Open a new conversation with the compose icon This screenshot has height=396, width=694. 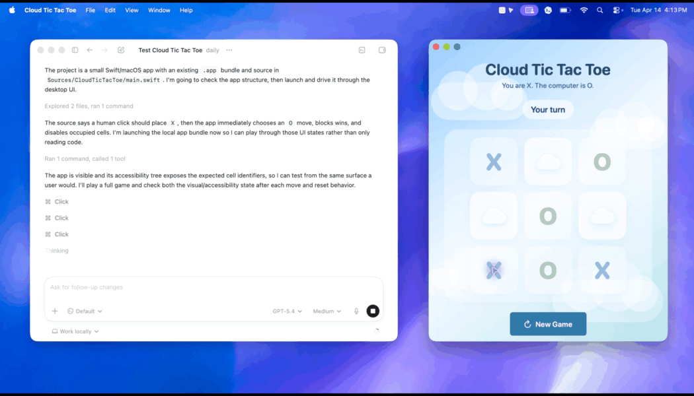click(121, 49)
